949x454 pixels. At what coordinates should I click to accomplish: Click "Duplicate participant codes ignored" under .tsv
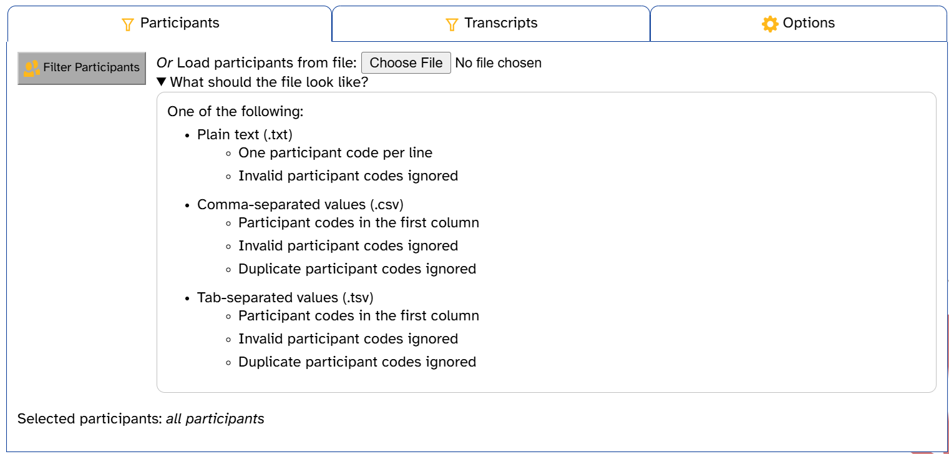pyautogui.click(x=357, y=362)
